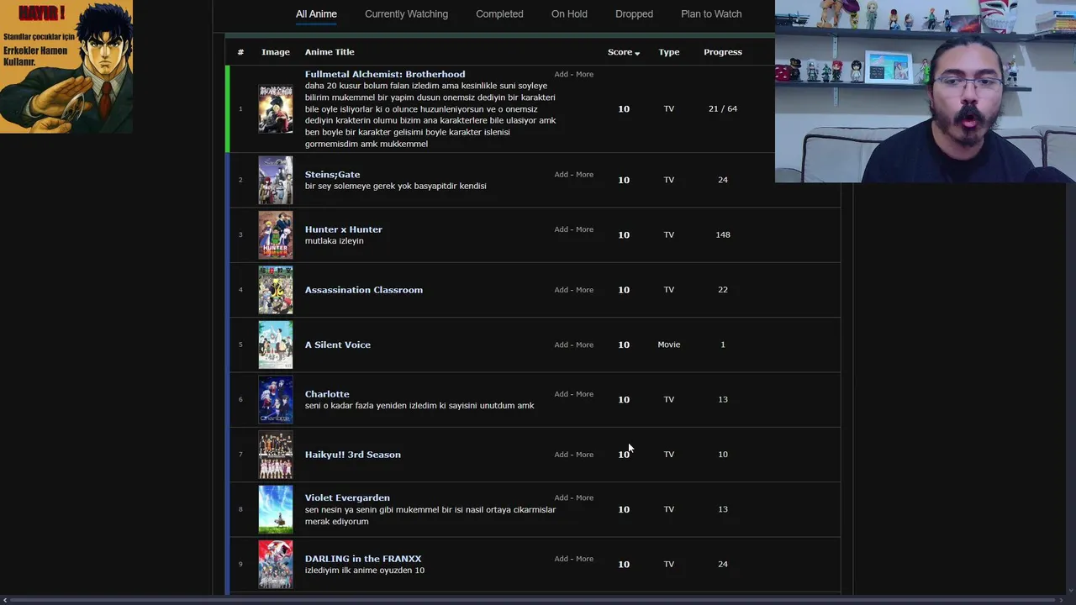Open Fullmetal Alchemist: Brotherhood cover thumbnail
Image resolution: width=1076 pixels, height=605 pixels.
click(276, 109)
